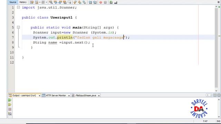Click the INS insert mode indicator
The image size is (221, 124).
218,121
